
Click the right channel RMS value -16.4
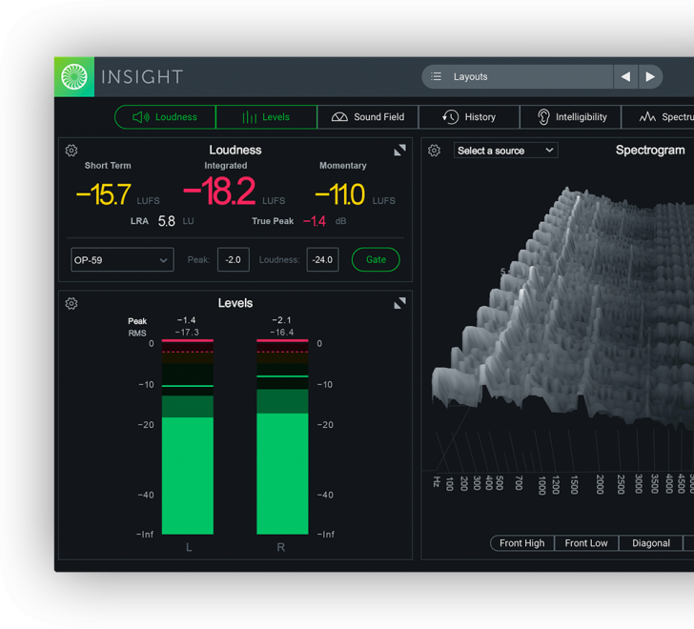[282, 333]
